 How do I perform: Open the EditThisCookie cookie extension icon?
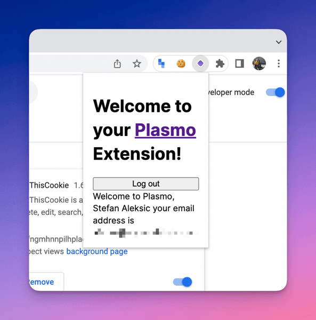[x=181, y=63]
